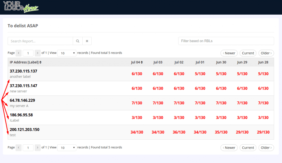Screen dimensions: 282x163
Task: Open the top records-per-page 10 dropdown
Action: pos(67,53)
